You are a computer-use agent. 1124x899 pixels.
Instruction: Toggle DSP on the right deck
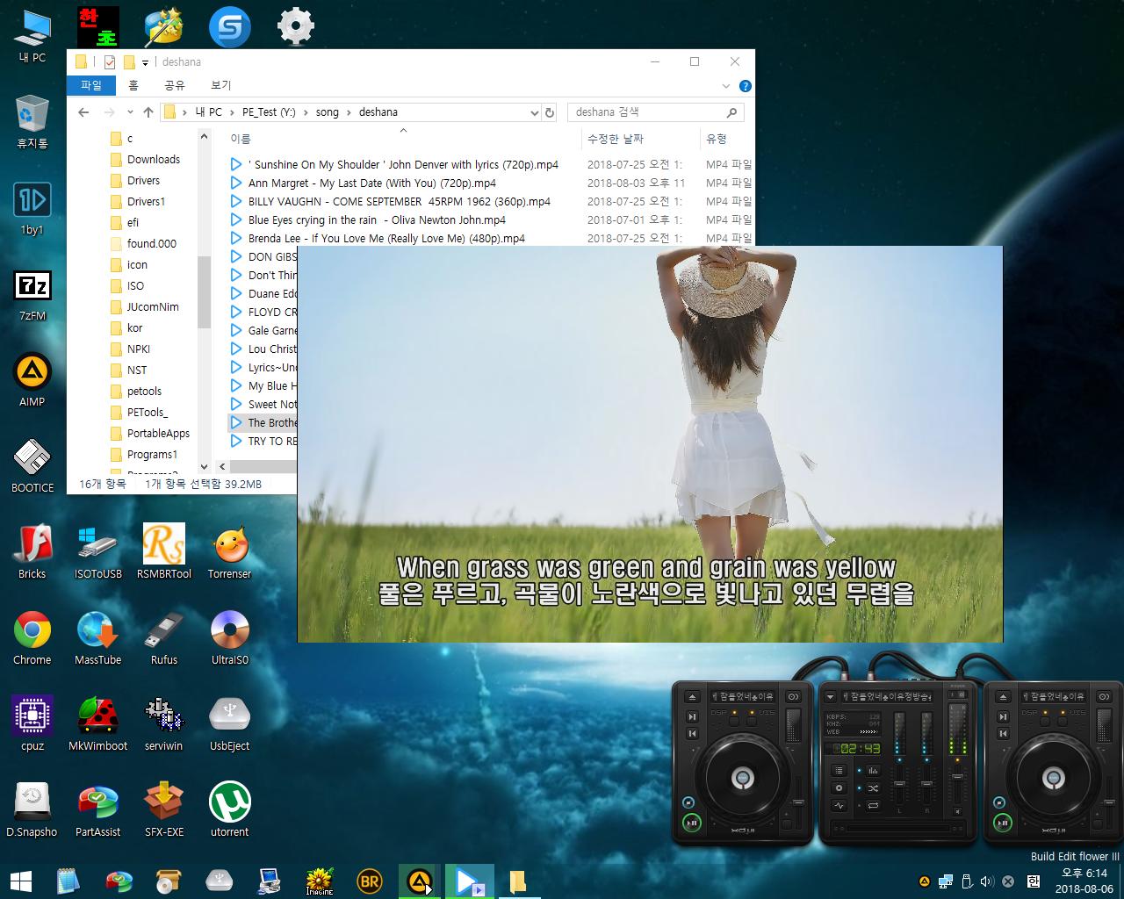(1045, 721)
